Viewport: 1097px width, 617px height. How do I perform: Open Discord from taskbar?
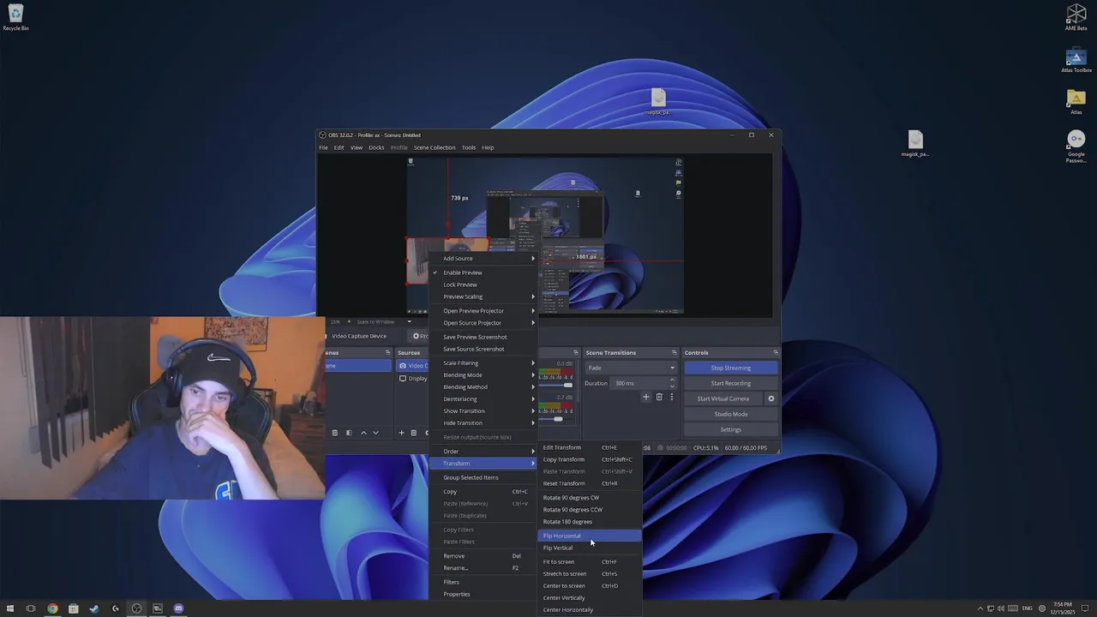pyautogui.click(x=178, y=608)
